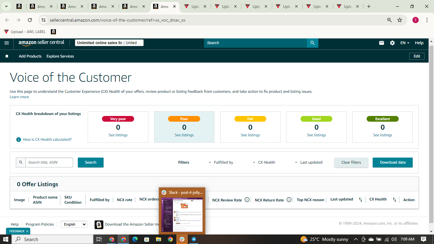Click the info icon next to NCX Review Rate
The width and height of the screenshot is (434, 244).
click(x=247, y=200)
